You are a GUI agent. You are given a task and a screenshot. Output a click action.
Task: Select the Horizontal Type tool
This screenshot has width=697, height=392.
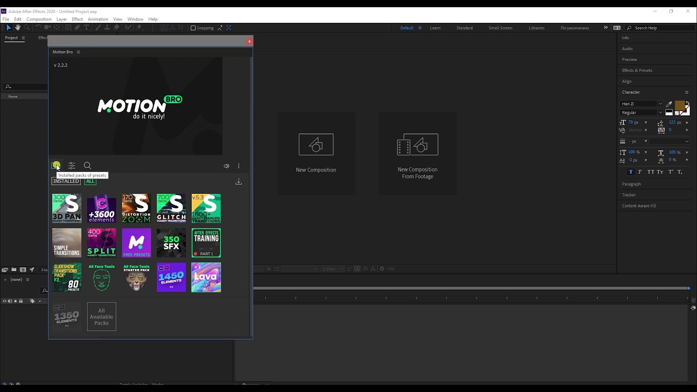(x=86, y=28)
